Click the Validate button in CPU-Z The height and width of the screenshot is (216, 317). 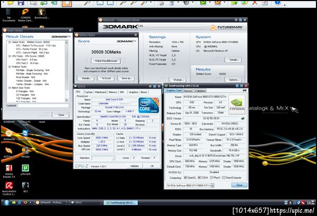click(134, 166)
